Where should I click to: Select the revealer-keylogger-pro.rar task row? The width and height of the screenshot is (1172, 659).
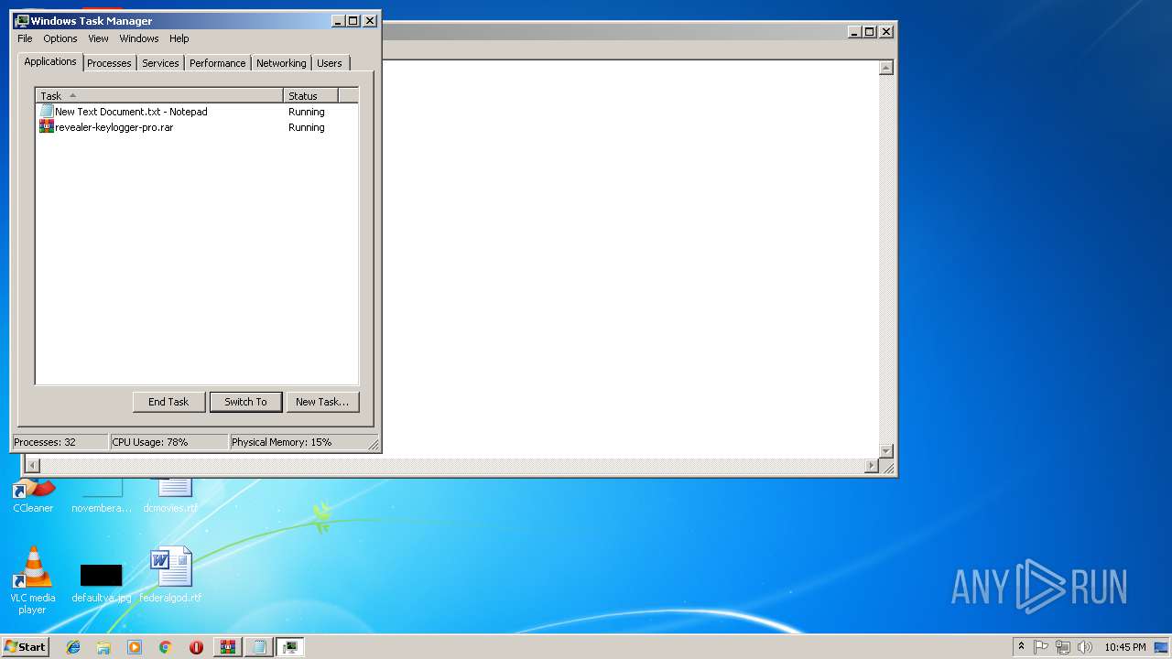197,127
